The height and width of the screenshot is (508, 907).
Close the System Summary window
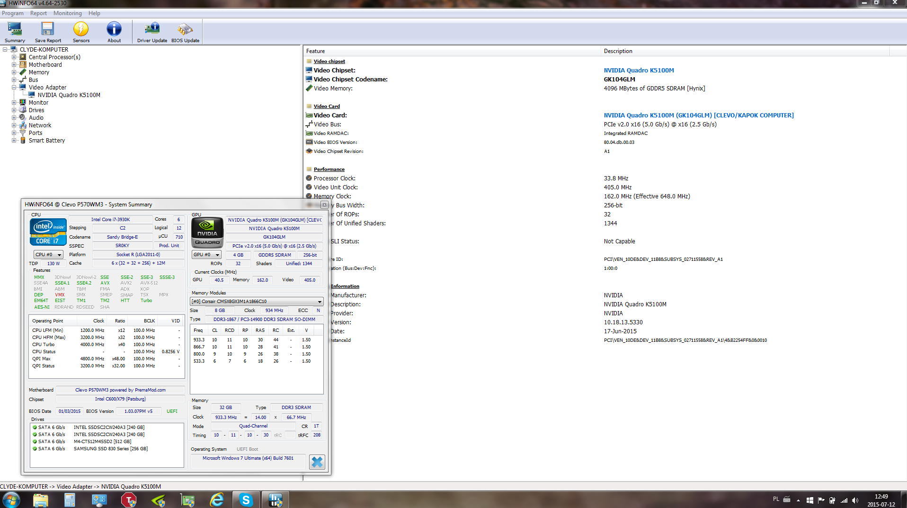pyautogui.click(x=324, y=205)
